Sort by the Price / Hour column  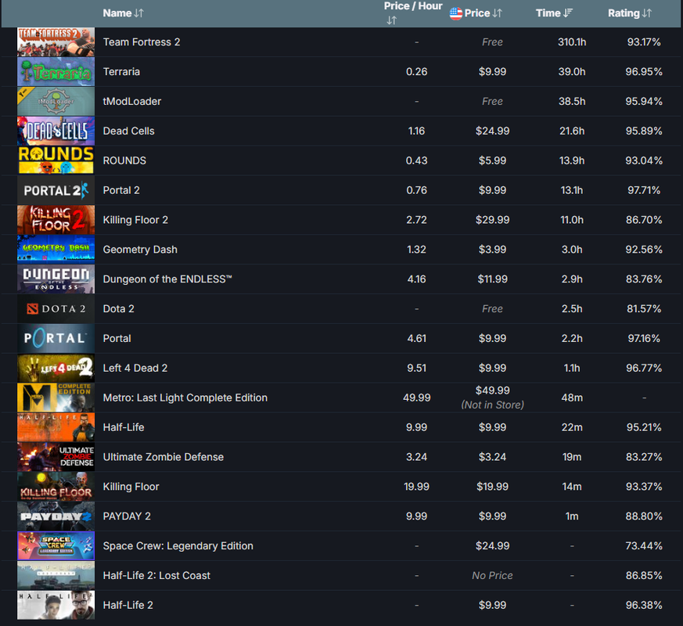[x=412, y=13]
